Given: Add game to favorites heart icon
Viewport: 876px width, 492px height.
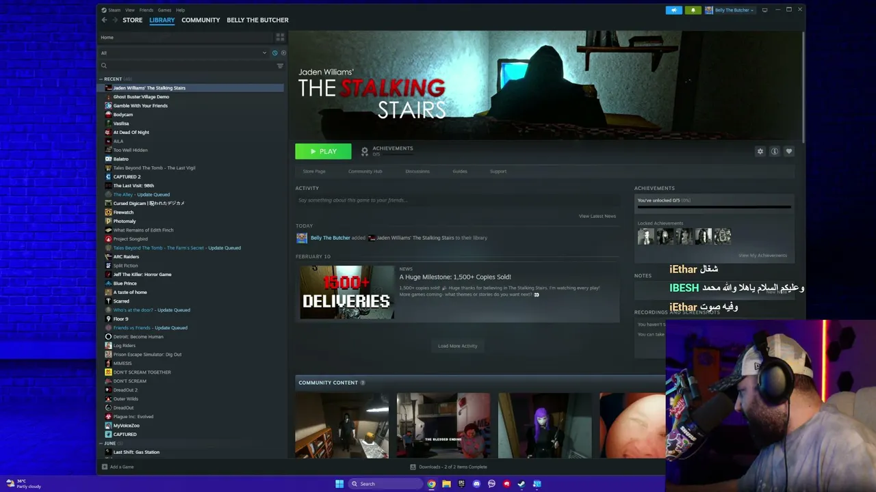Looking at the screenshot, I should point(789,152).
